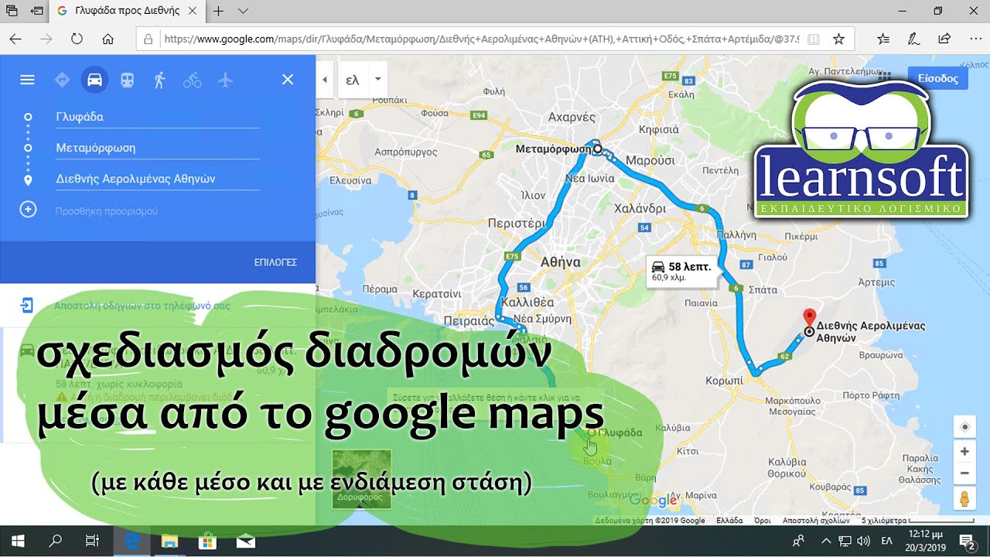Viewport: 990px width, 557px height.
Task: Select public transit travel mode
Action: [127, 80]
